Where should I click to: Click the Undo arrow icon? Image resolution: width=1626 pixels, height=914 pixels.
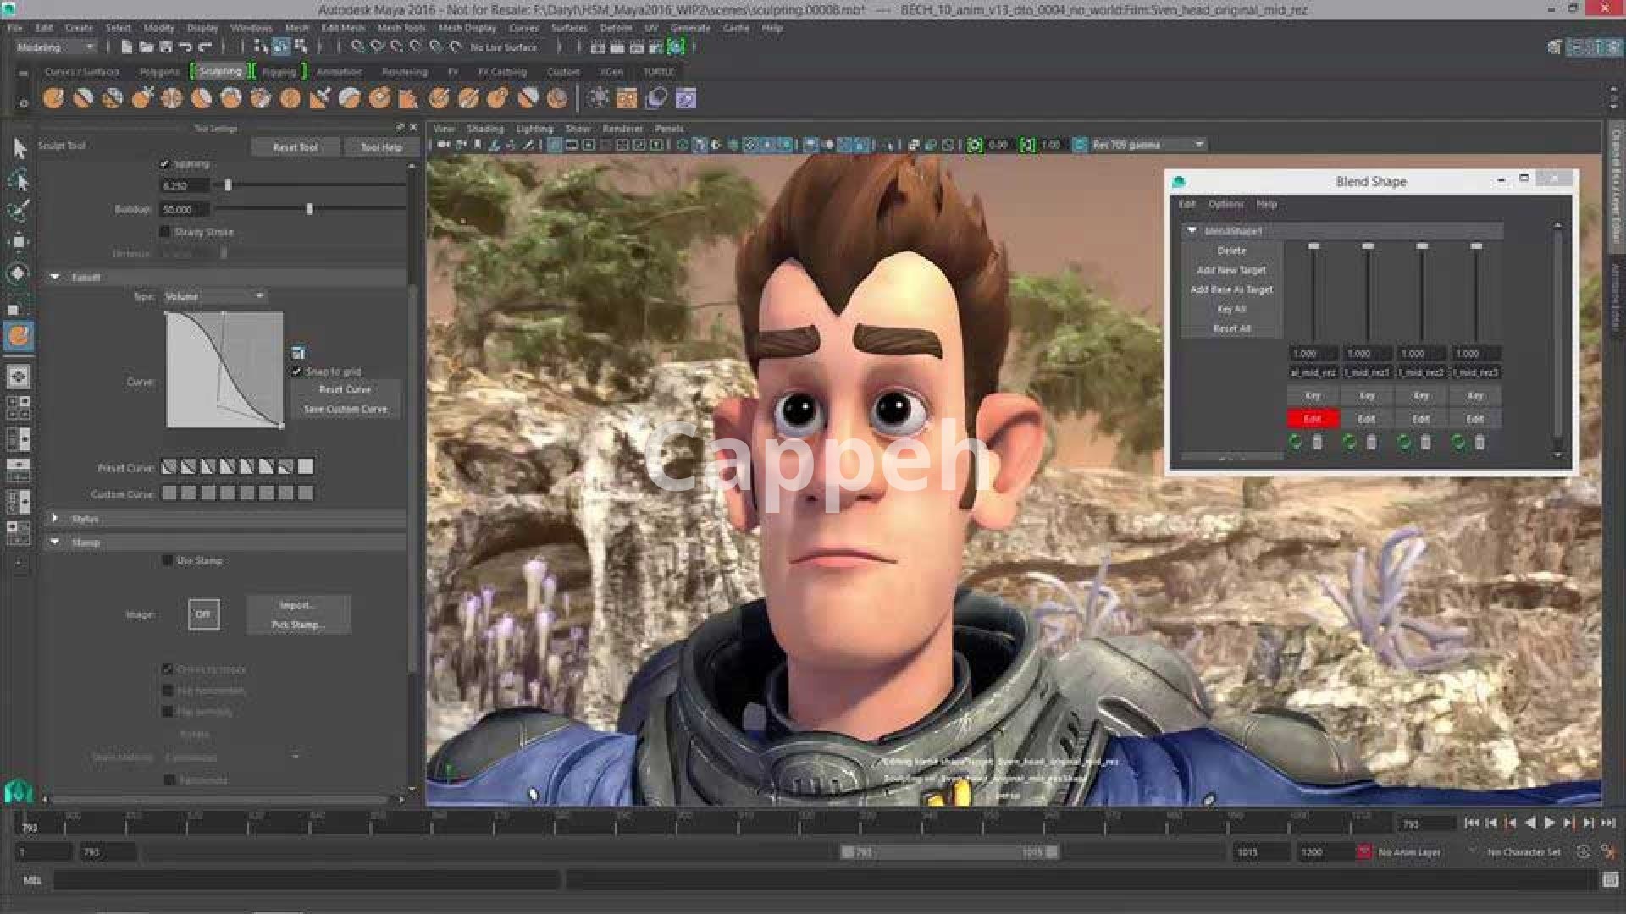click(x=185, y=47)
